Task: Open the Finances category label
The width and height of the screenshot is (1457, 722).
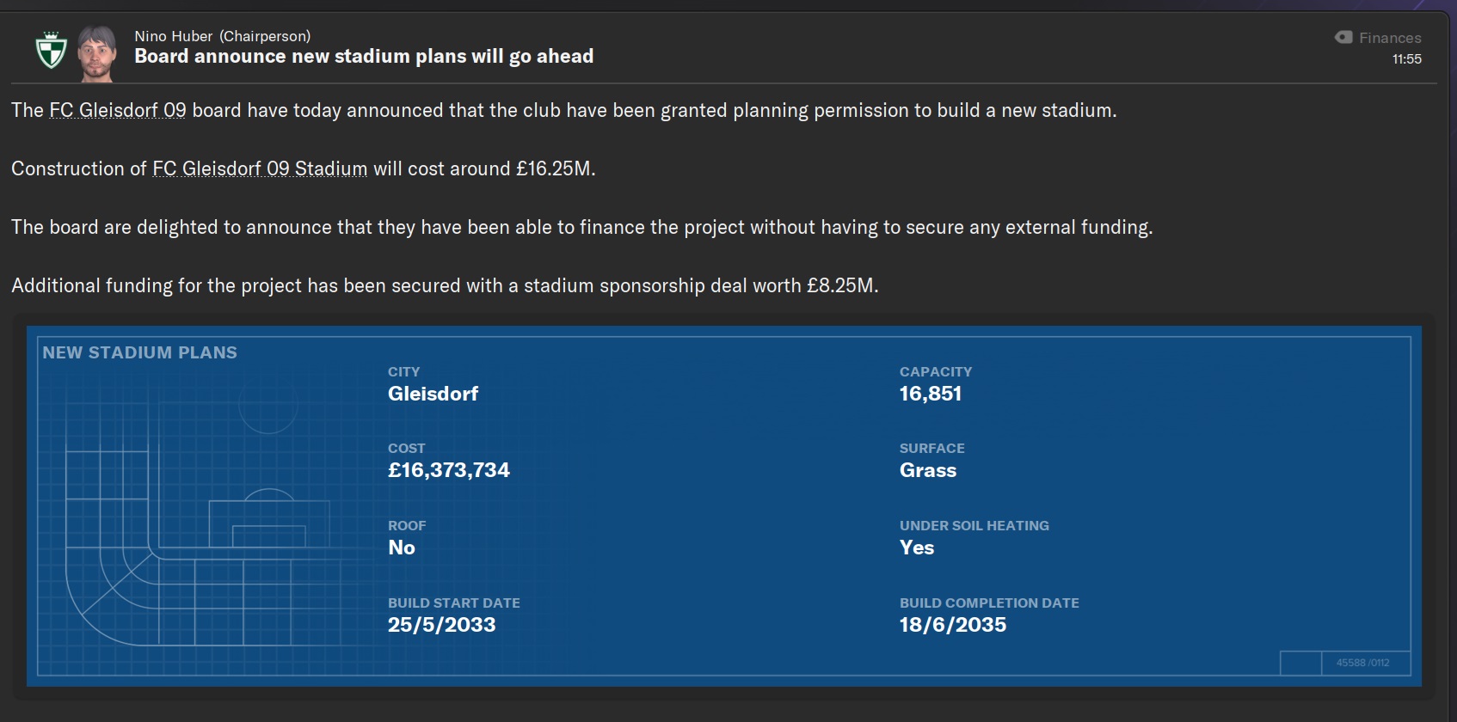Action: click(1390, 38)
